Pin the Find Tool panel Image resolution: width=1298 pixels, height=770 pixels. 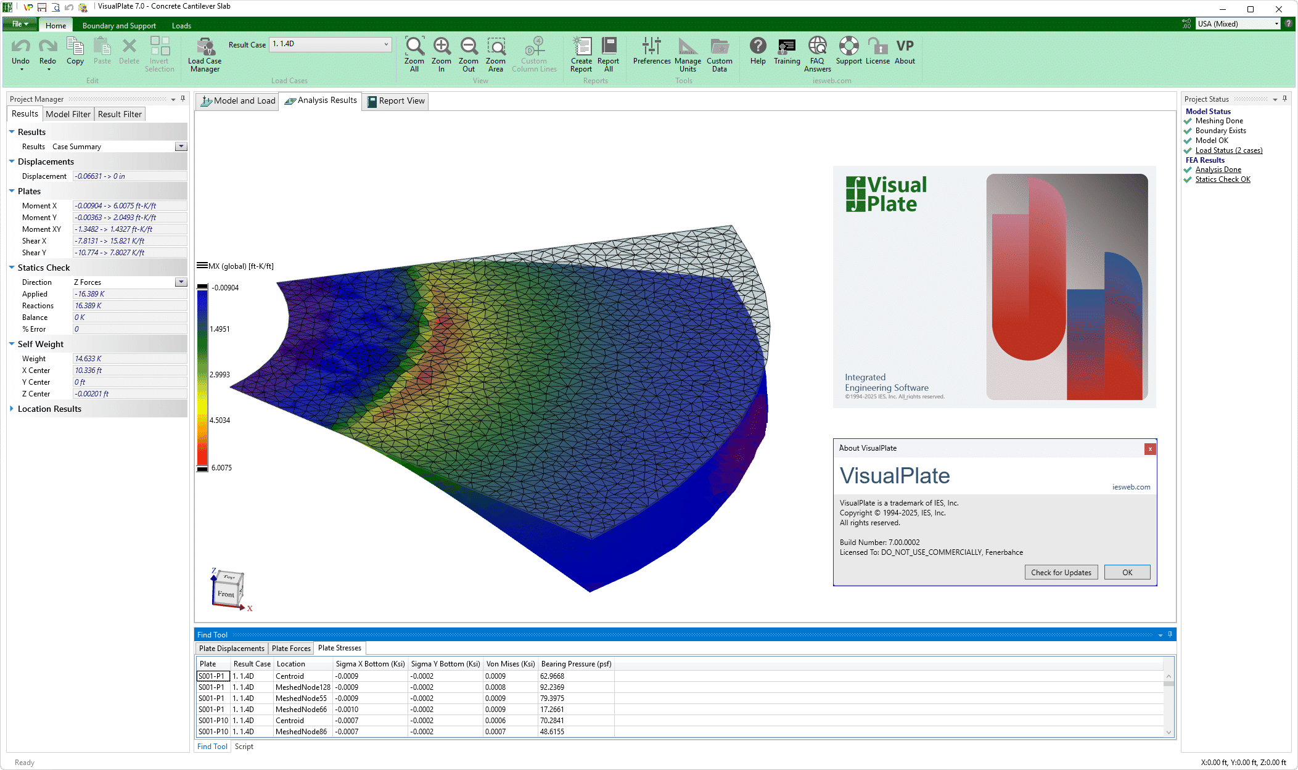pos(1170,634)
